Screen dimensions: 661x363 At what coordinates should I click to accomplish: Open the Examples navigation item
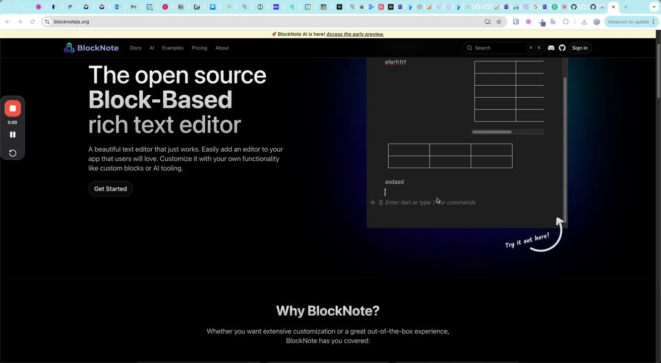tap(173, 48)
